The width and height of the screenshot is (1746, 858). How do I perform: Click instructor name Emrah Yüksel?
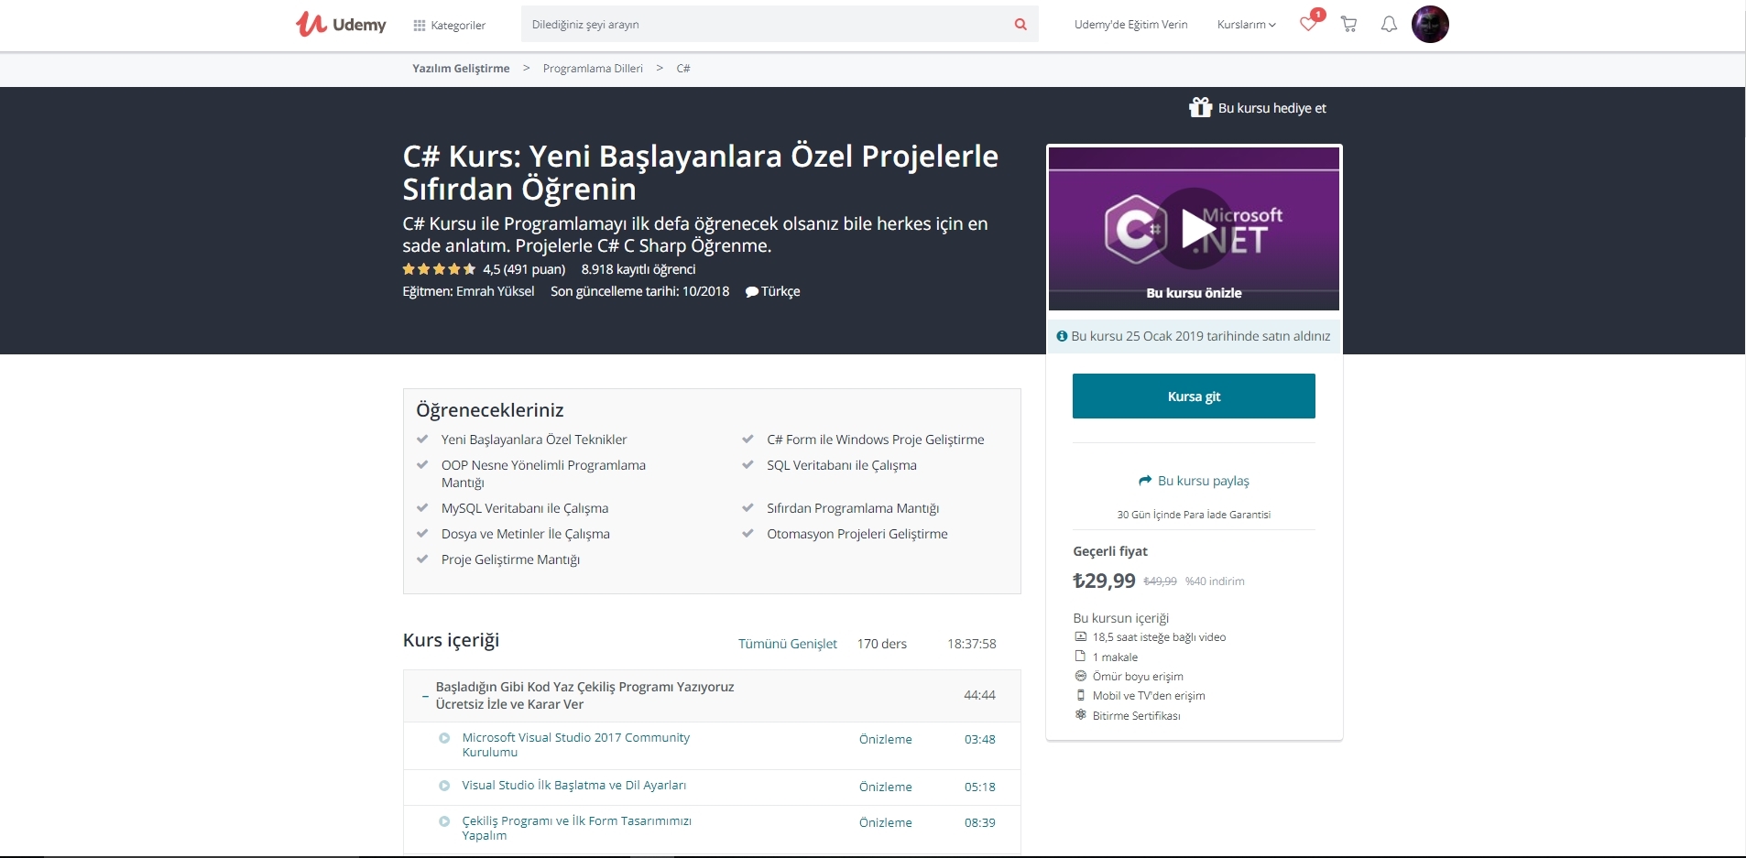(x=496, y=291)
